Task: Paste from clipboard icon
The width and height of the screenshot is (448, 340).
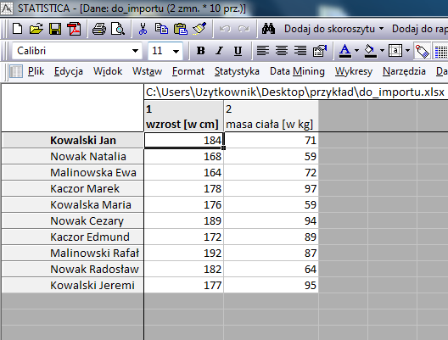Action: tap(180, 29)
